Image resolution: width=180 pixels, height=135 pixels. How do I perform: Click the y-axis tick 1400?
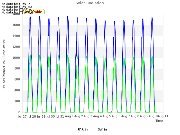click(x=16, y=36)
